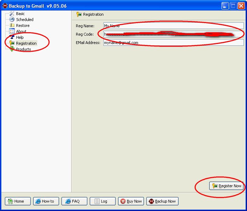This screenshot has width=247, height=211.
Task: Open the Help page
Action: [20, 37]
